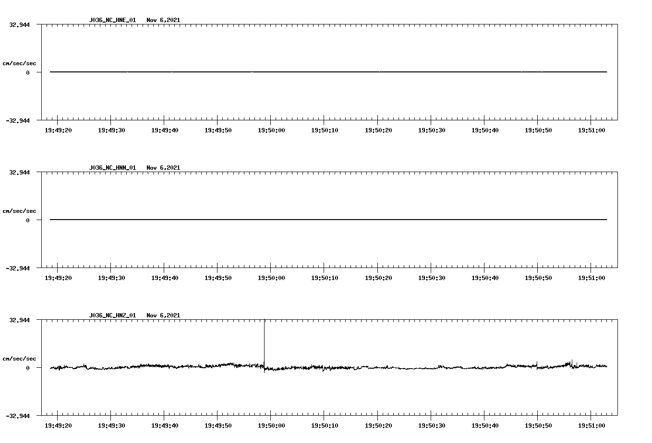Click the 19:49:20 time label under HNZ plot
The height and width of the screenshot is (443, 652).
click(x=58, y=425)
